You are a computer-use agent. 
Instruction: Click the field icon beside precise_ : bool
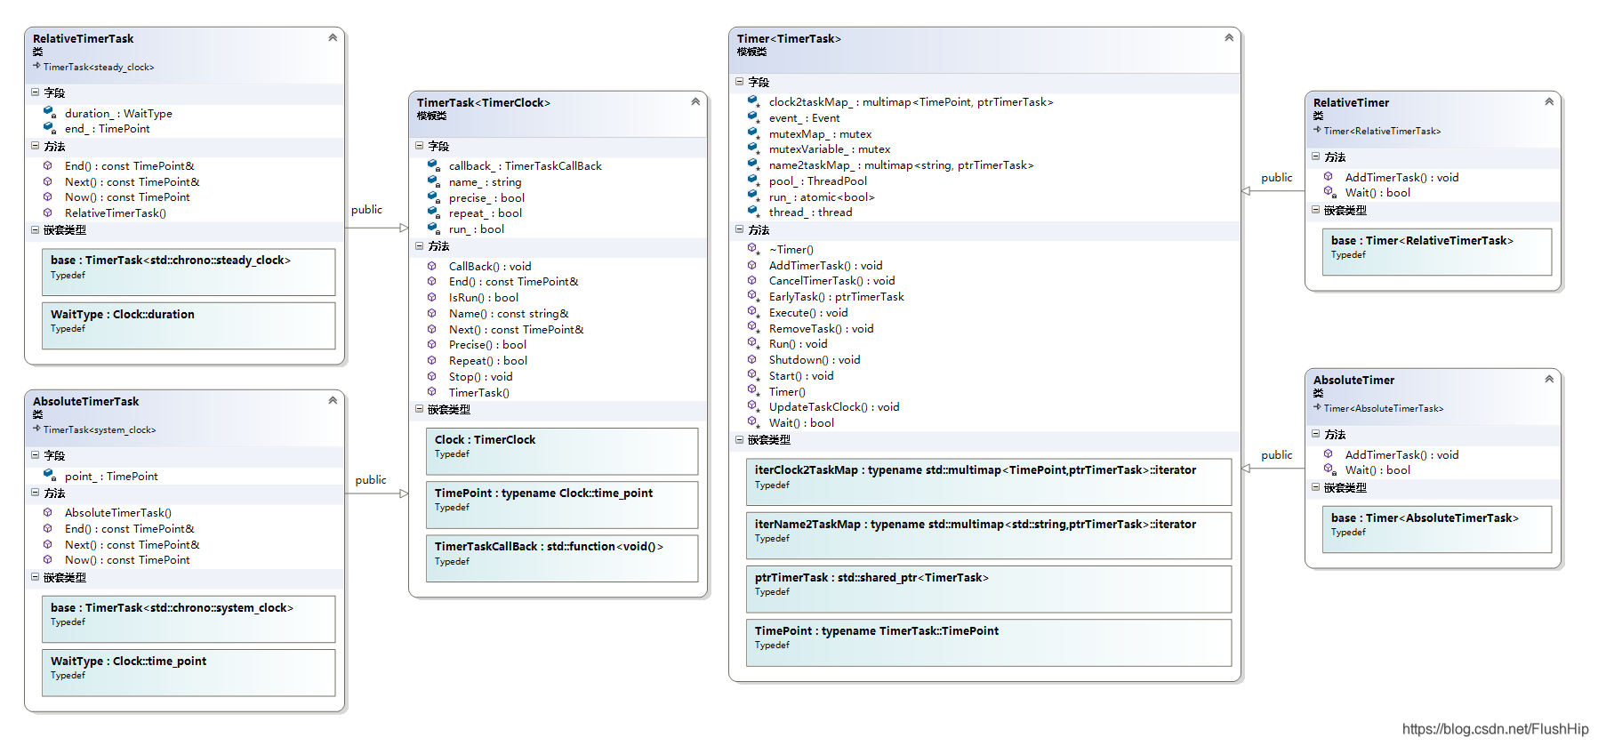pos(434,197)
